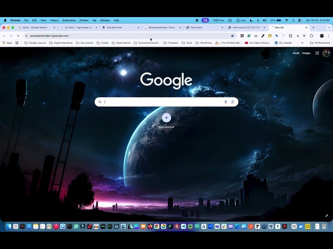
Task: Open the Extensions puzzle icon
Action: click(311, 36)
